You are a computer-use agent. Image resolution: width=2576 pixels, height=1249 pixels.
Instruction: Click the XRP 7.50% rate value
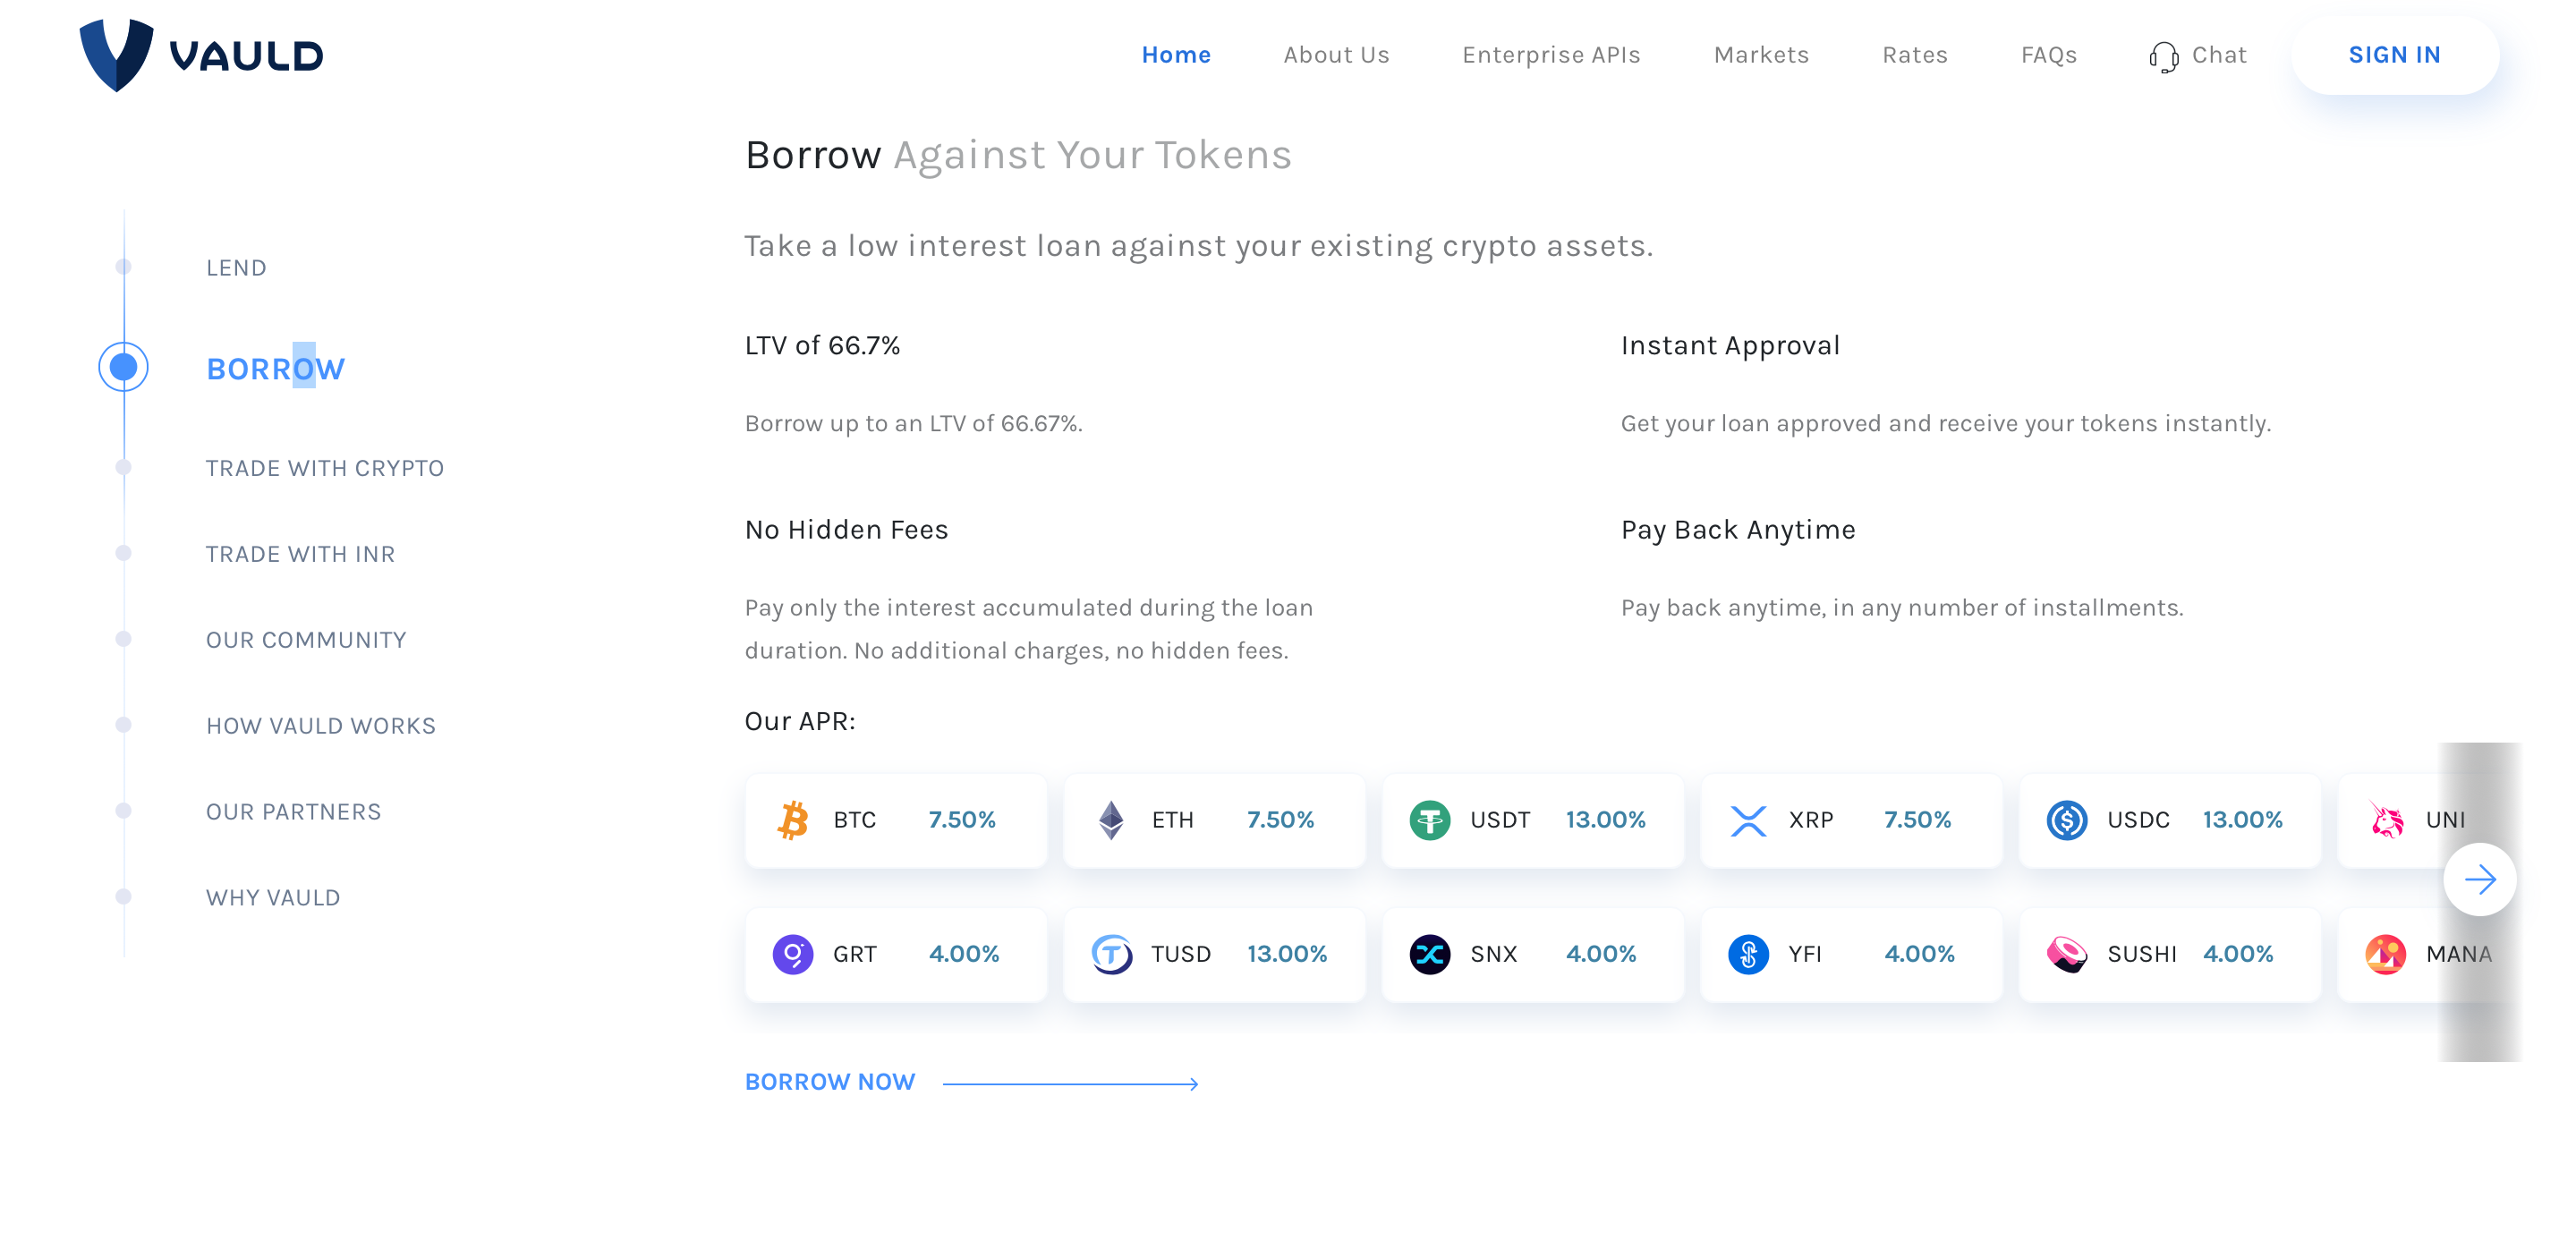click(1917, 820)
